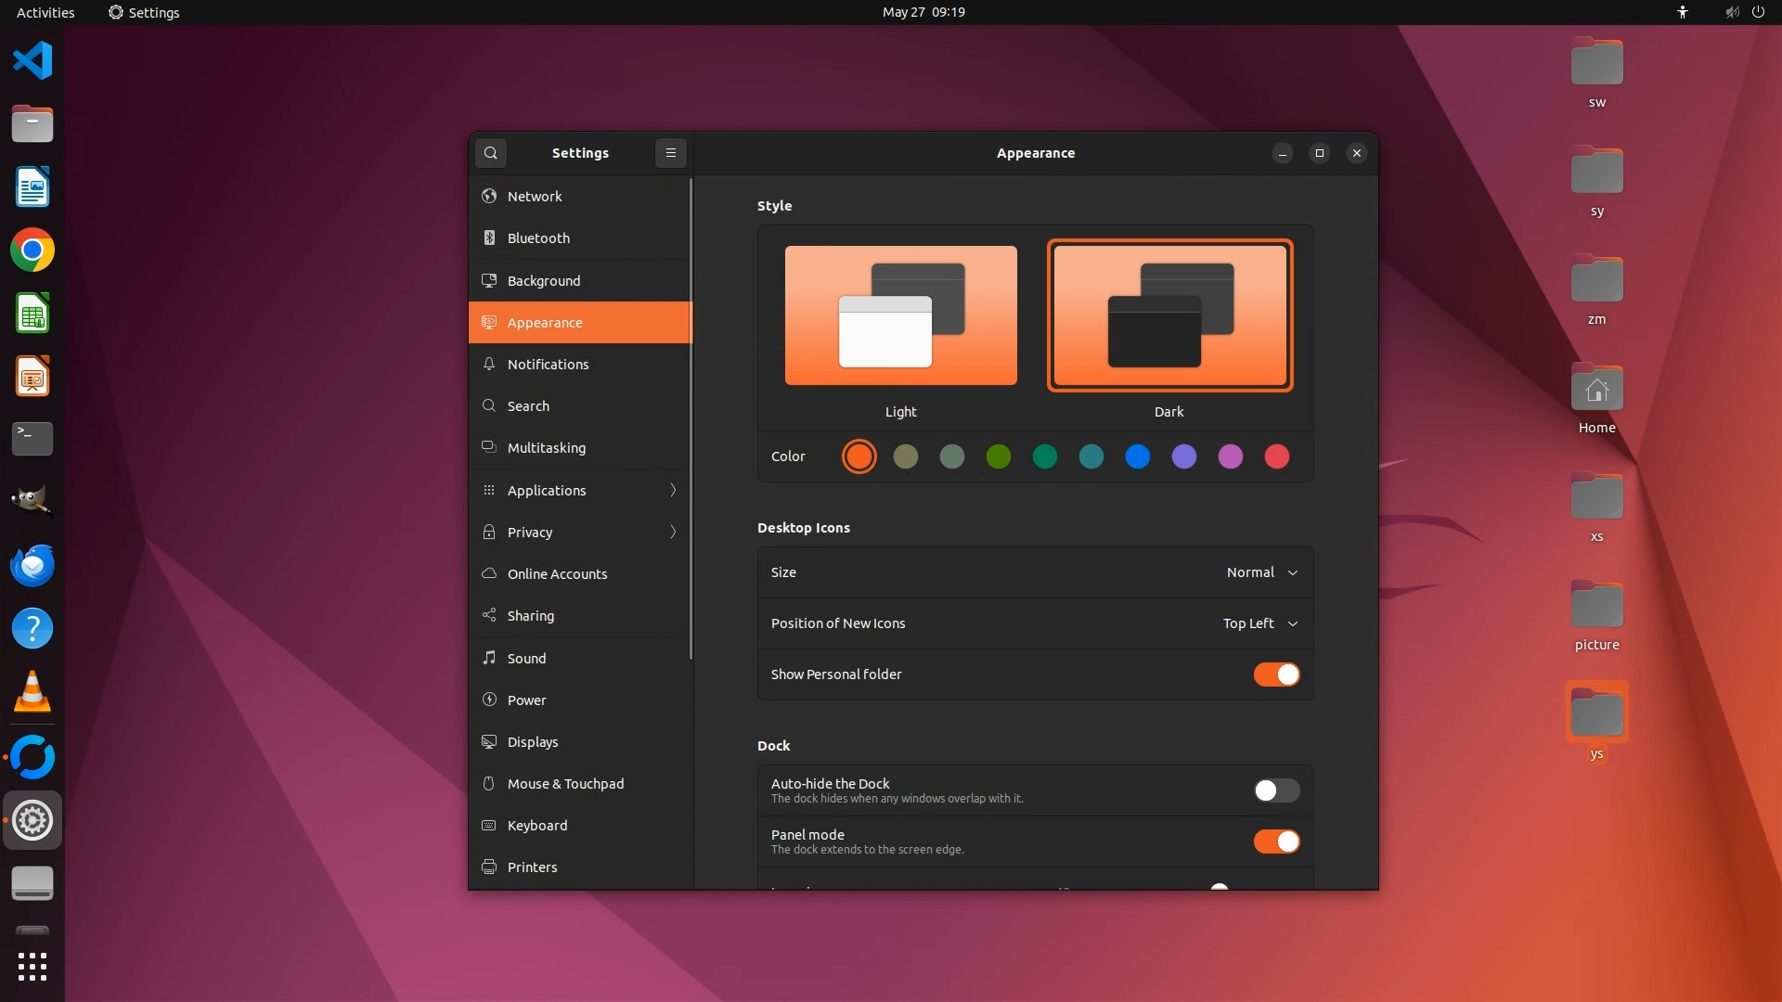Viewport: 1782px width, 1002px height.
Task: Launch Thunderbird mail from the dock
Action: pyautogui.click(x=32, y=565)
